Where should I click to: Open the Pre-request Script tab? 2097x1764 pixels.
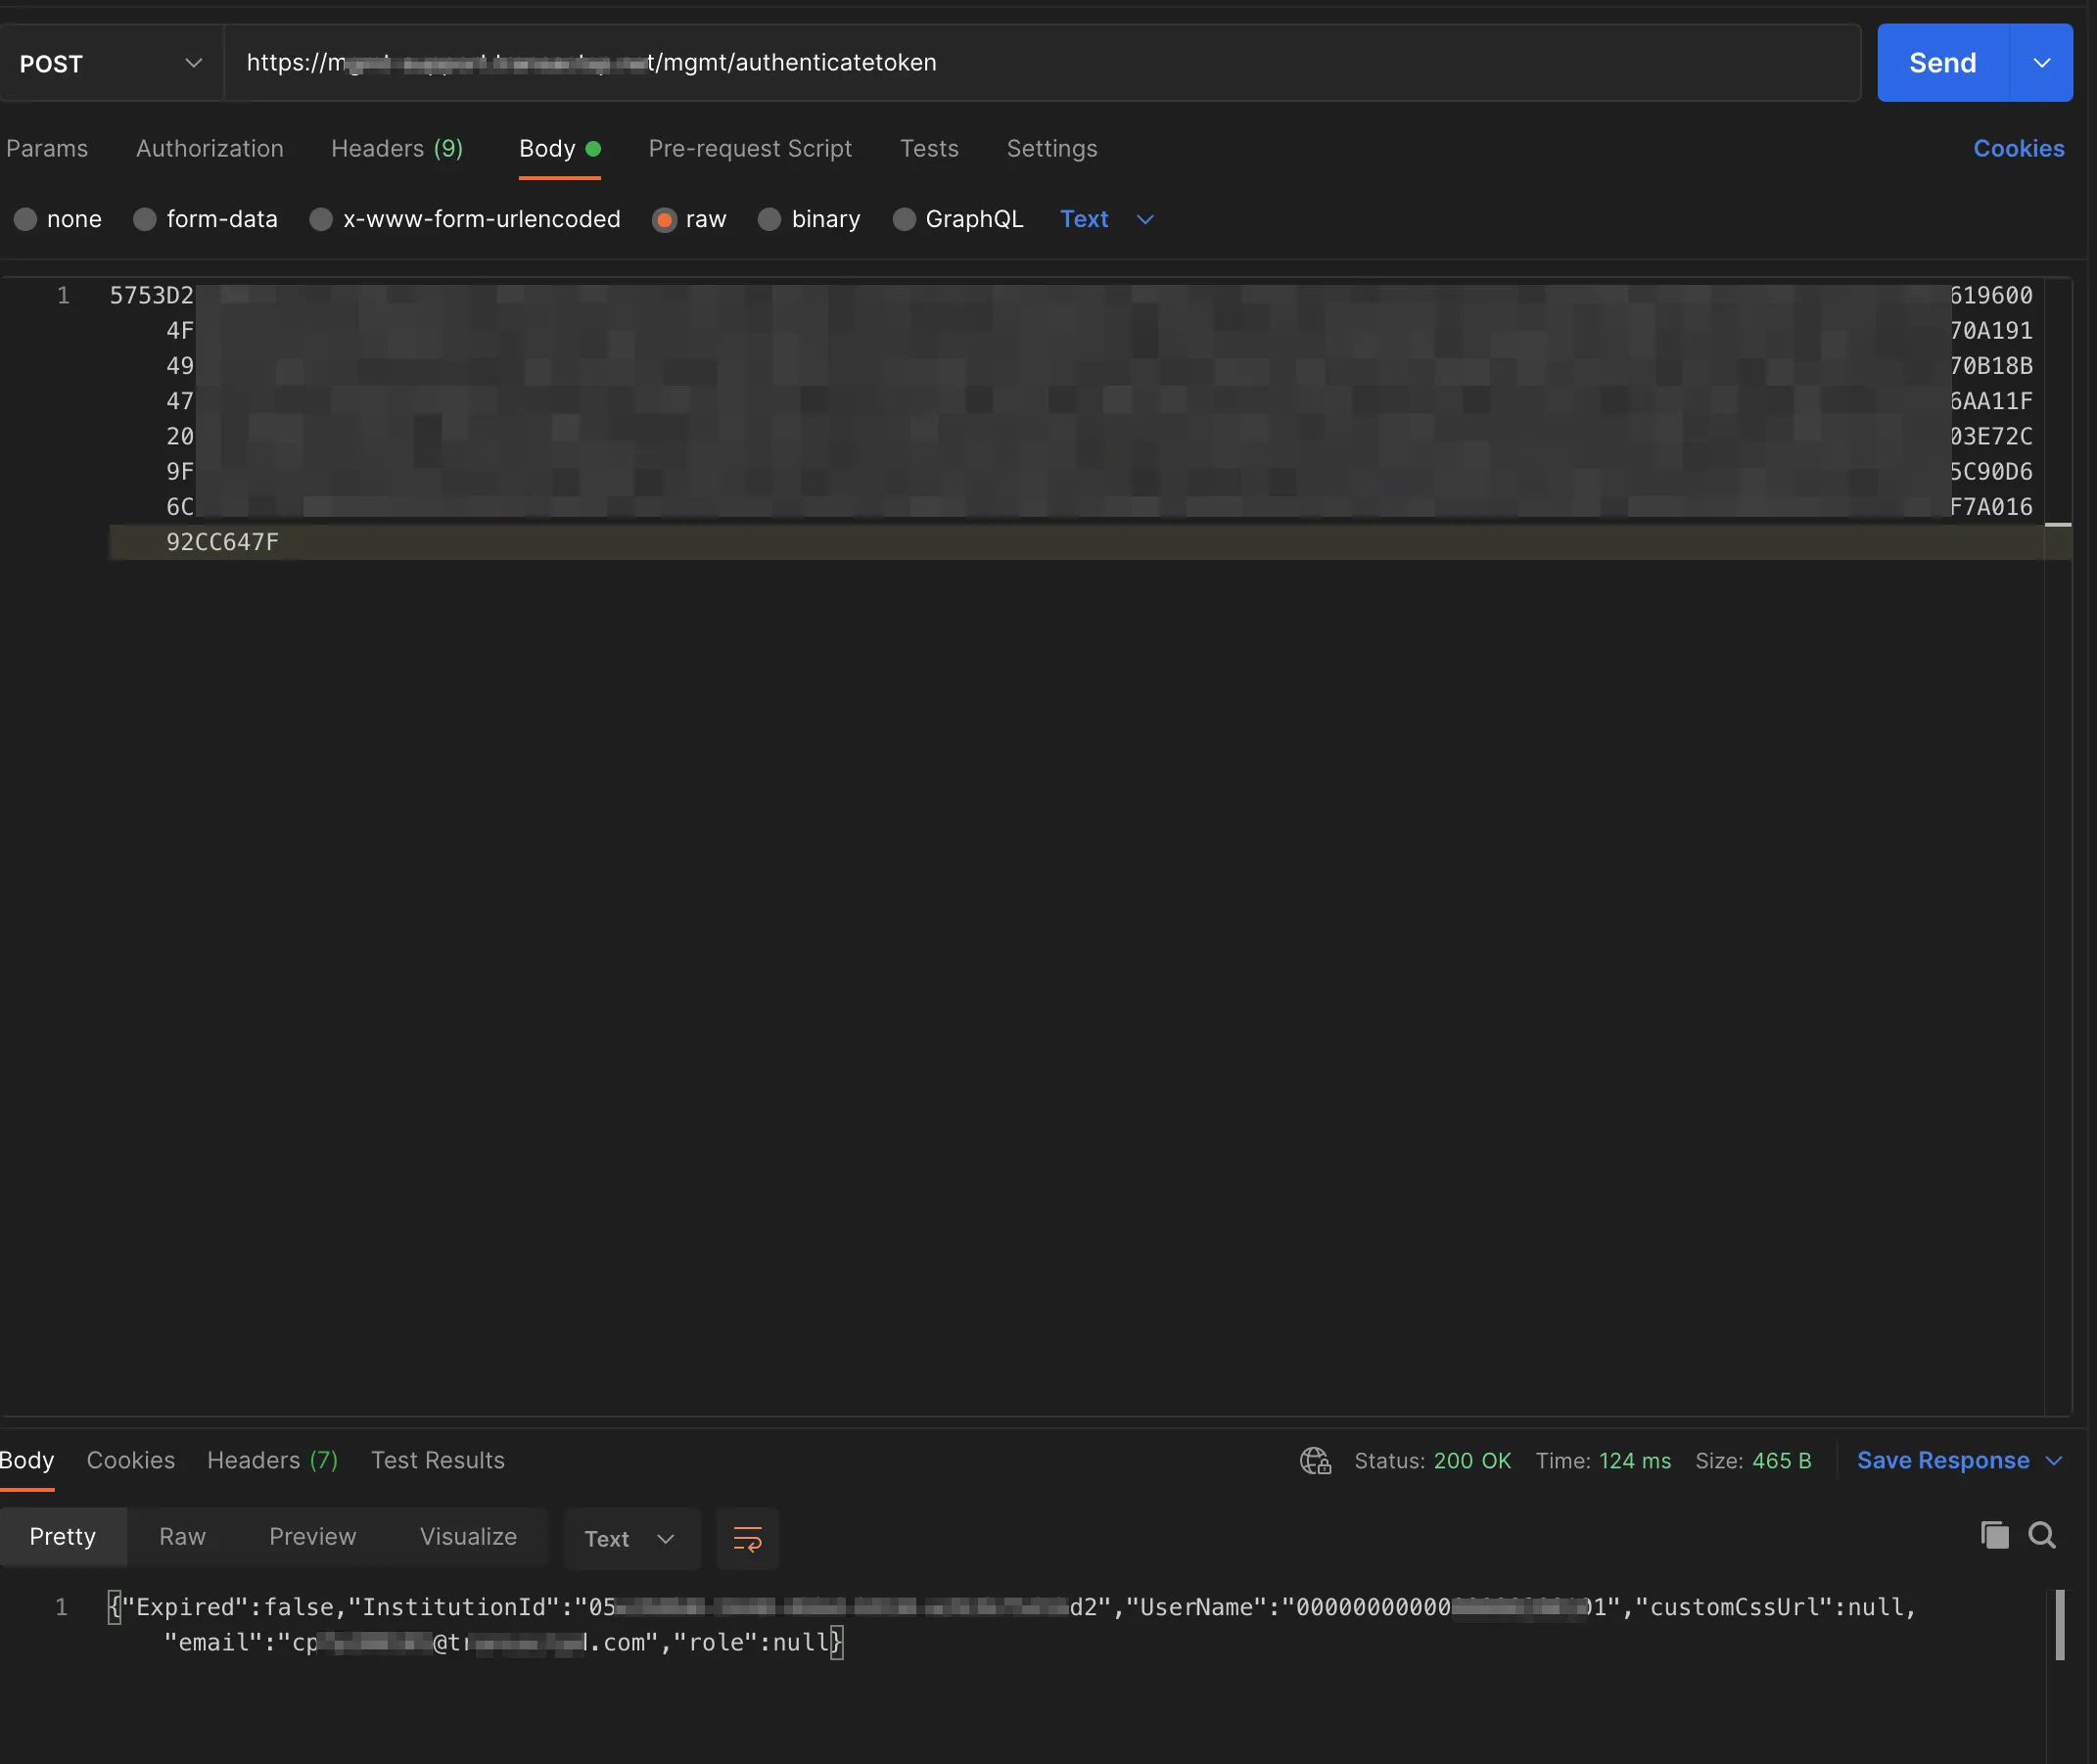(750, 149)
